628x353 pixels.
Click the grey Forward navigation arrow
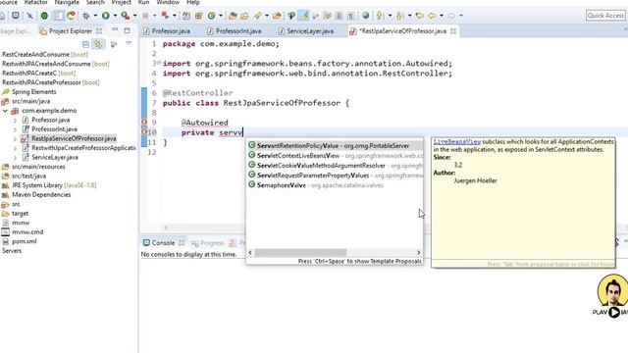pyautogui.click(x=451, y=16)
